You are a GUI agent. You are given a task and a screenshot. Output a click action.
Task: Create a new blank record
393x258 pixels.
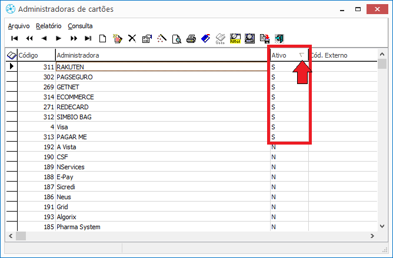coord(103,39)
